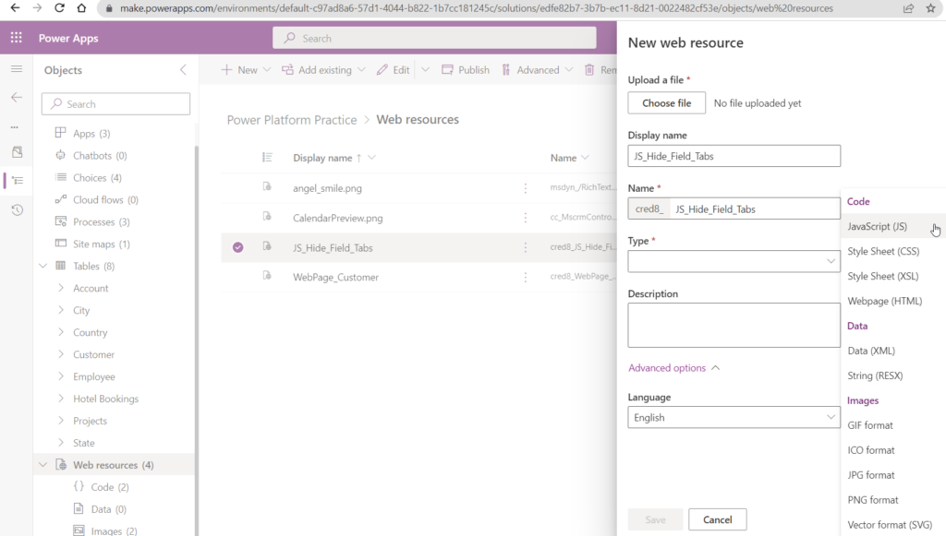
Task: Collapse the Advanced options section
Action: point(673,367)
